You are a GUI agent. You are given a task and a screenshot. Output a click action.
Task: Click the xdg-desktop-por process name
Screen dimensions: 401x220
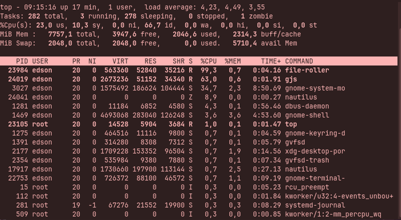pos(315,151)
